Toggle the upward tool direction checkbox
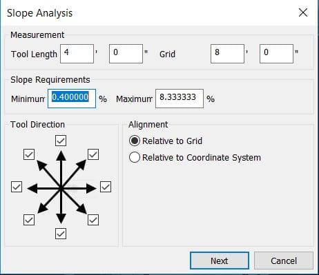 click(61, 141)
